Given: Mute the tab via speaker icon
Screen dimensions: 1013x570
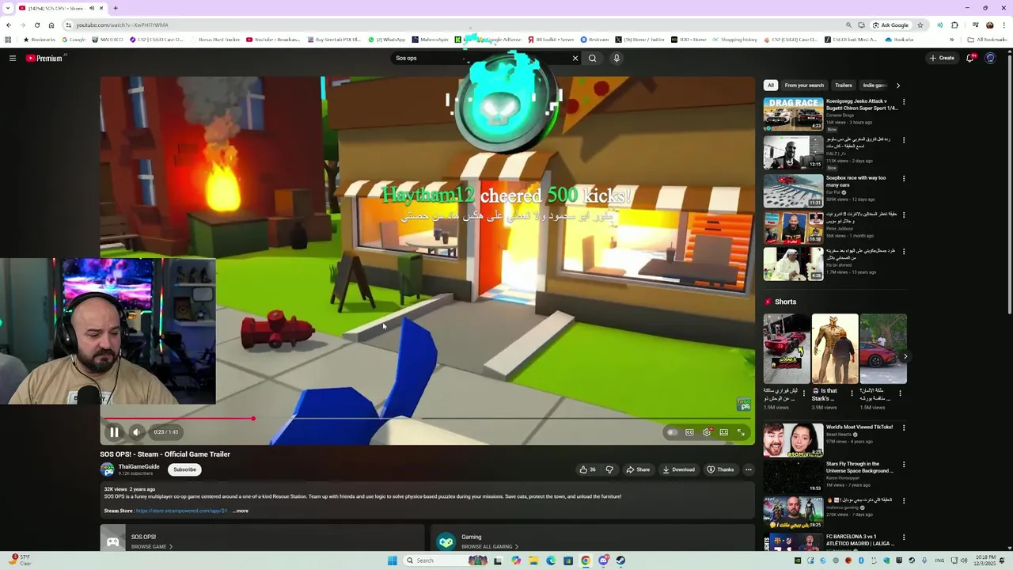Looking at the screenshot, I should [x=91, y=8].
